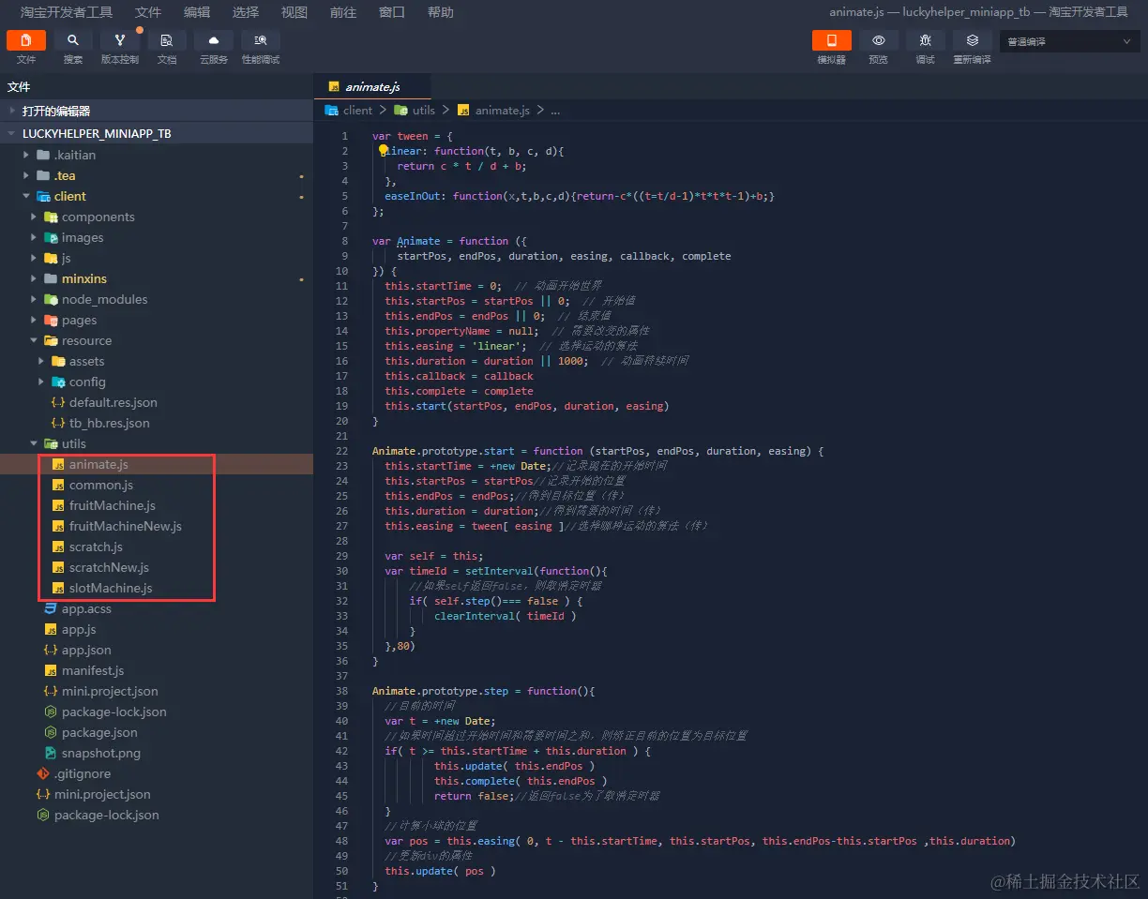Expand the pages folder

click(156, 320)
